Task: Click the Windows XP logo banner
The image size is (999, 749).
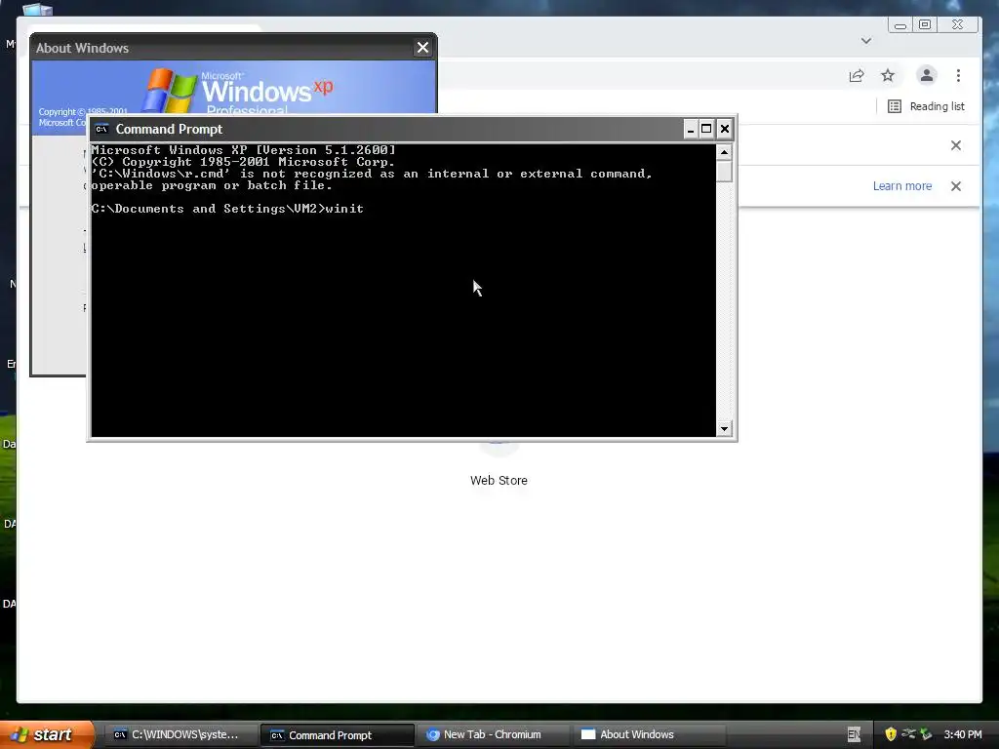Action: pos(234,88)
